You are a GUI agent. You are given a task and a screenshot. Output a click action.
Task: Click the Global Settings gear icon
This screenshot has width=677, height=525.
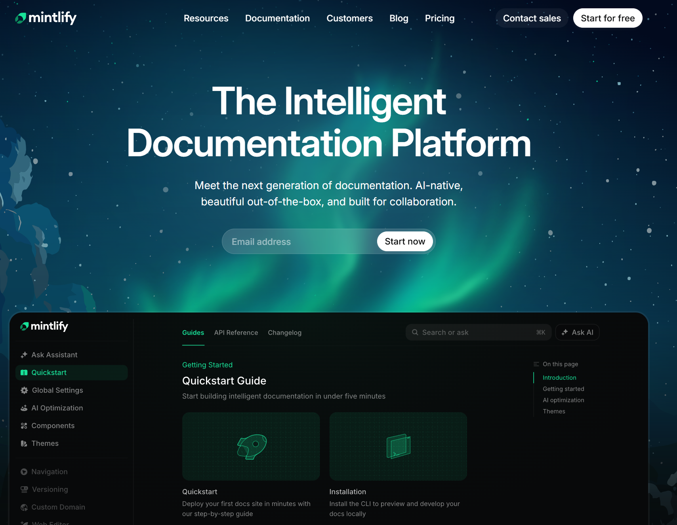[x=24, y=390]
